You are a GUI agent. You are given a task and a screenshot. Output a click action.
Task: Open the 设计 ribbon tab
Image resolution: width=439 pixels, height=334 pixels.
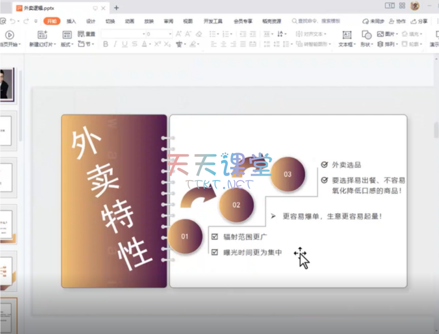[x=90, y=21]
